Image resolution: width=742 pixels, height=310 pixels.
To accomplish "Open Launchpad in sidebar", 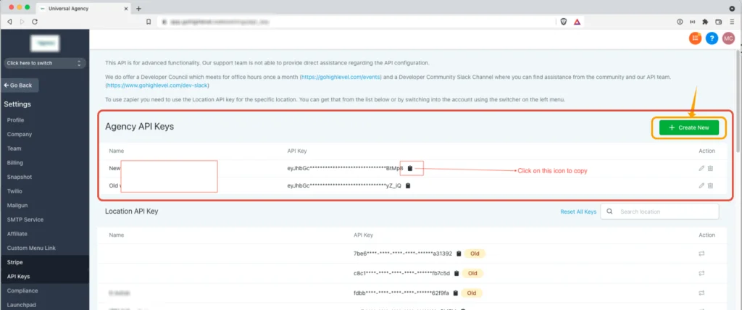I will coord(21,305).
